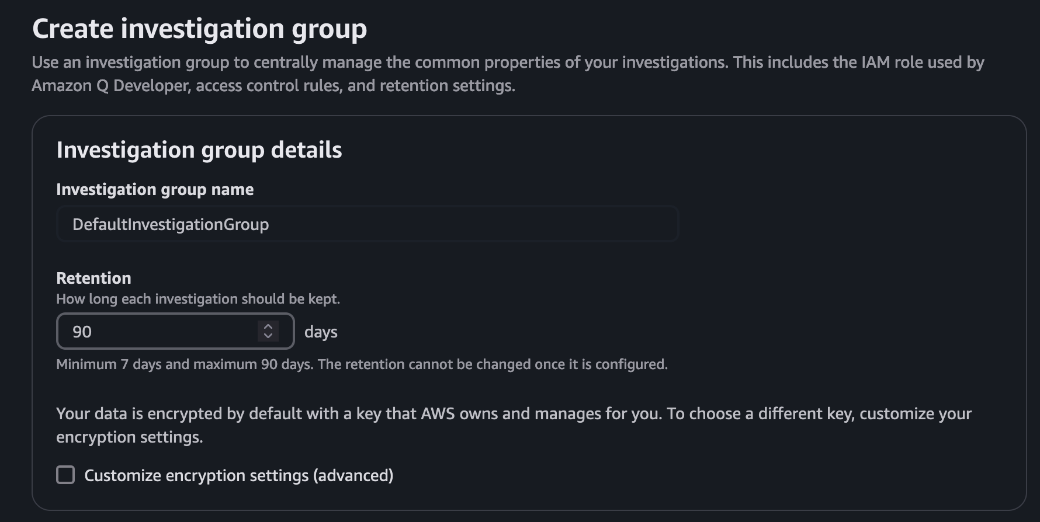Click the days unit label beside the input
1040x522 pixels.
(x=320, y=332)
